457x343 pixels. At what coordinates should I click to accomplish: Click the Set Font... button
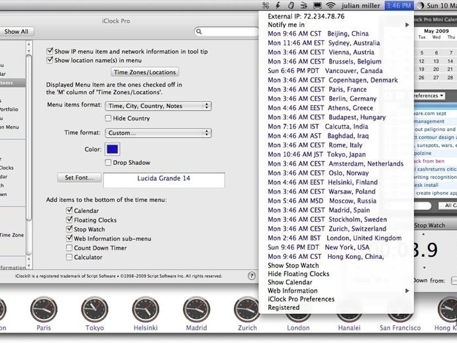coord(79,177)
